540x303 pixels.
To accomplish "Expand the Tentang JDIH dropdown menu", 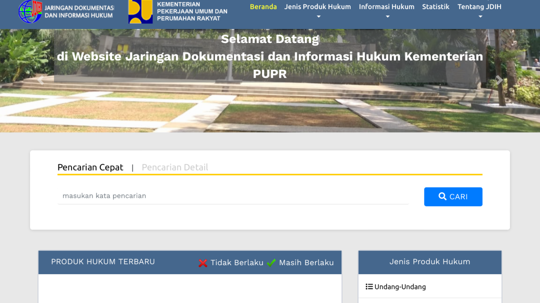I will click(x=480, y=11).
